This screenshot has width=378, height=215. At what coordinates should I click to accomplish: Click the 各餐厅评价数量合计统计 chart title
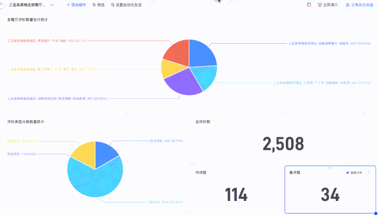tap(28, 20)
